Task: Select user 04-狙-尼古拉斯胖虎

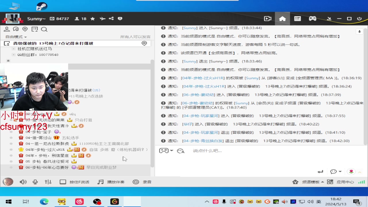Action: coord(47,144)
